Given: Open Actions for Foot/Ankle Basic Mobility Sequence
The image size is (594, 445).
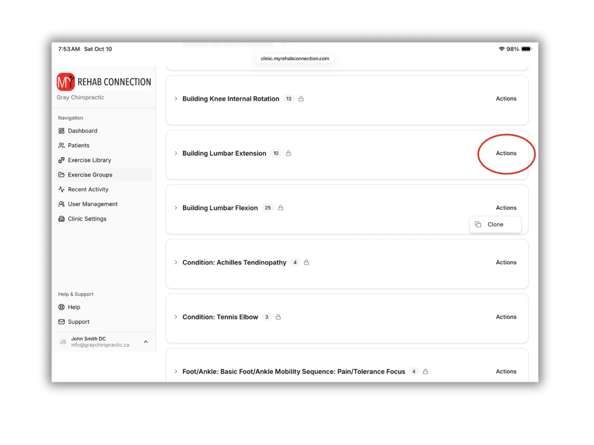Looking at the screenshot, I should (506, 371).
